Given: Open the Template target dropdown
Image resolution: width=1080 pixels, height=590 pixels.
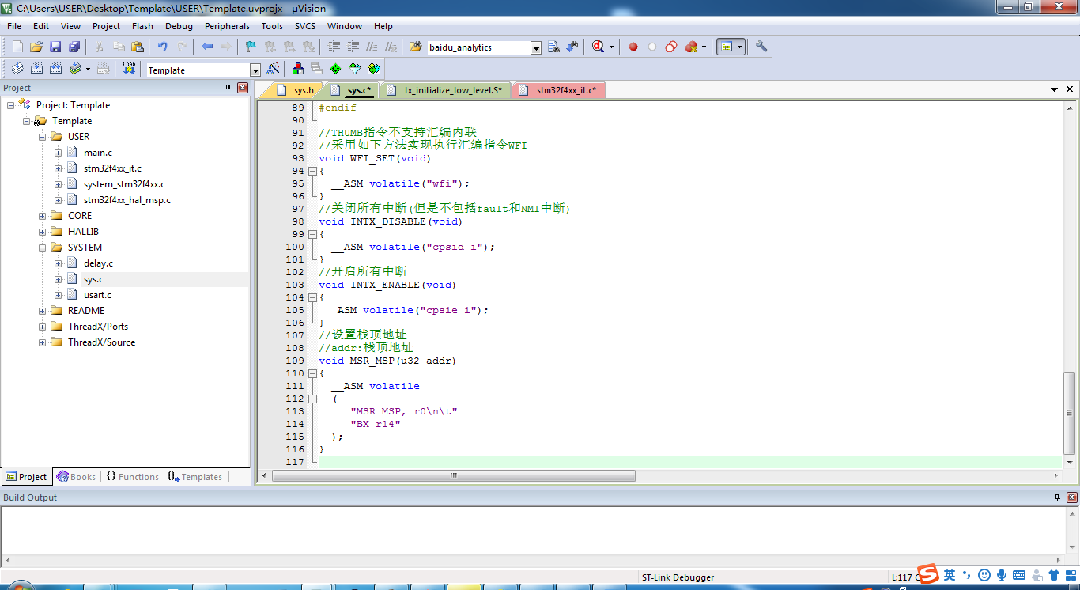Looking at the screenshot, I should [x=255, y=70].
